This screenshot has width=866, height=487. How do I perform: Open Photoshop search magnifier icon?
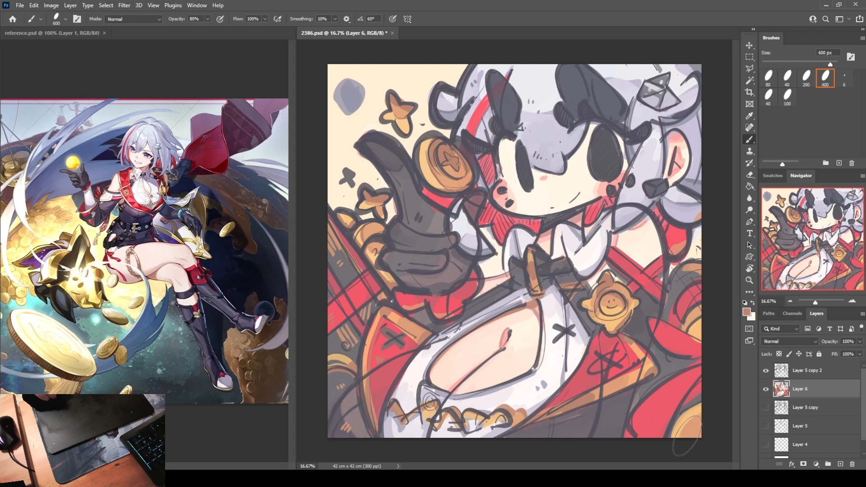(x=825, y=19)
